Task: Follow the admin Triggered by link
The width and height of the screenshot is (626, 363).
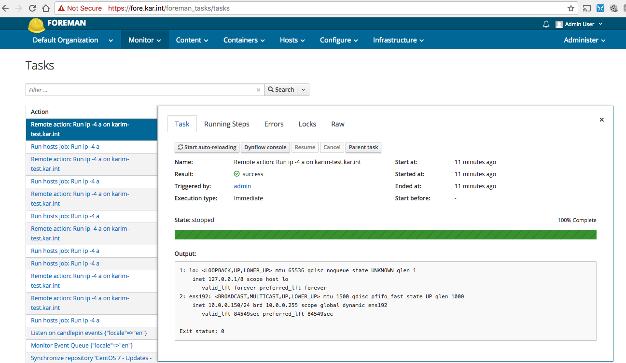Action: 242,186
